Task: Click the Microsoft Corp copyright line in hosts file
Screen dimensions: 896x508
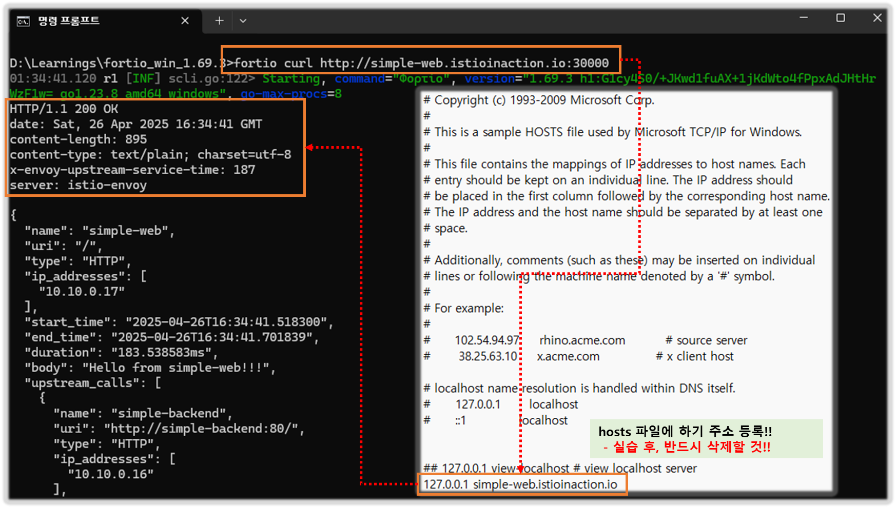Action: pyautogui.click(x=539, y=100)
